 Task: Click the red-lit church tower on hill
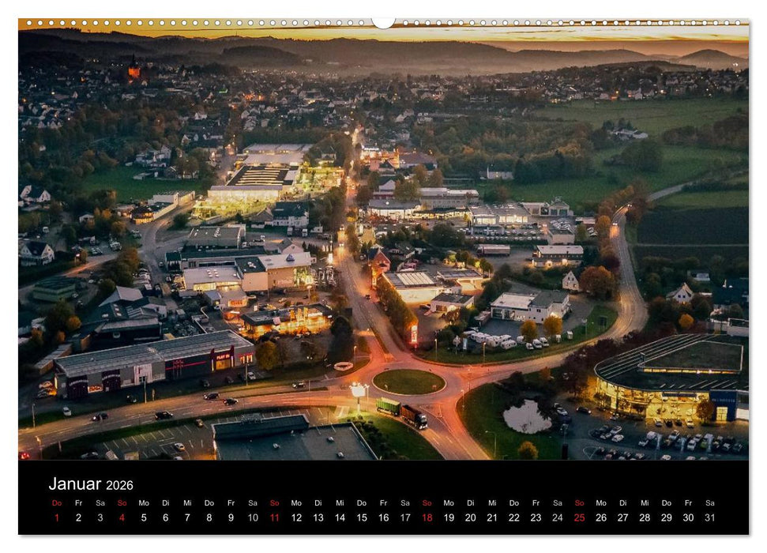133,70
